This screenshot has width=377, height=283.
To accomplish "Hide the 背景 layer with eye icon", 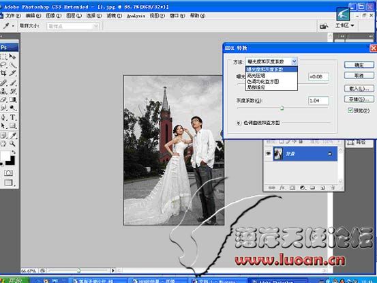I will 269,153.
